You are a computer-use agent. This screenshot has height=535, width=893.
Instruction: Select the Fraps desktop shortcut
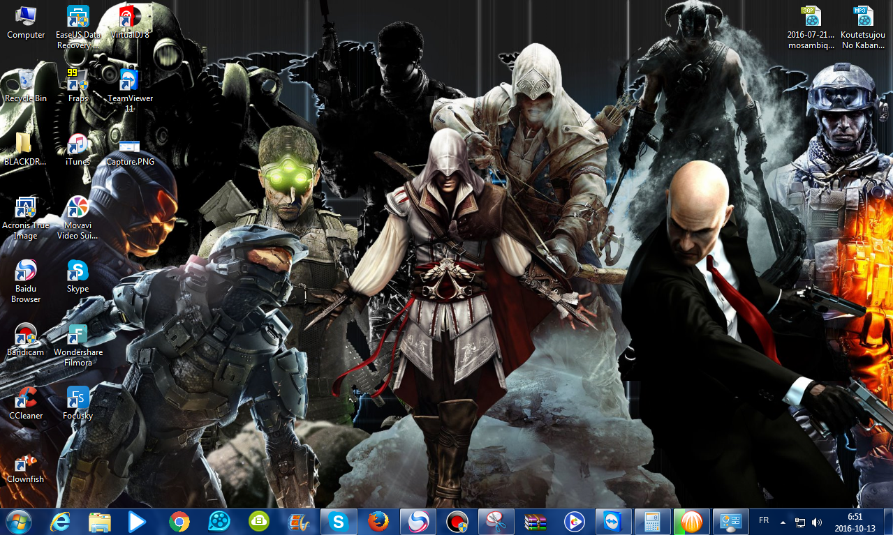(78, 86)
